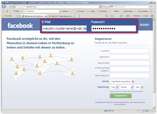
Task: Open the Tag birthday dropdown
Action: (x=114, y=87)
